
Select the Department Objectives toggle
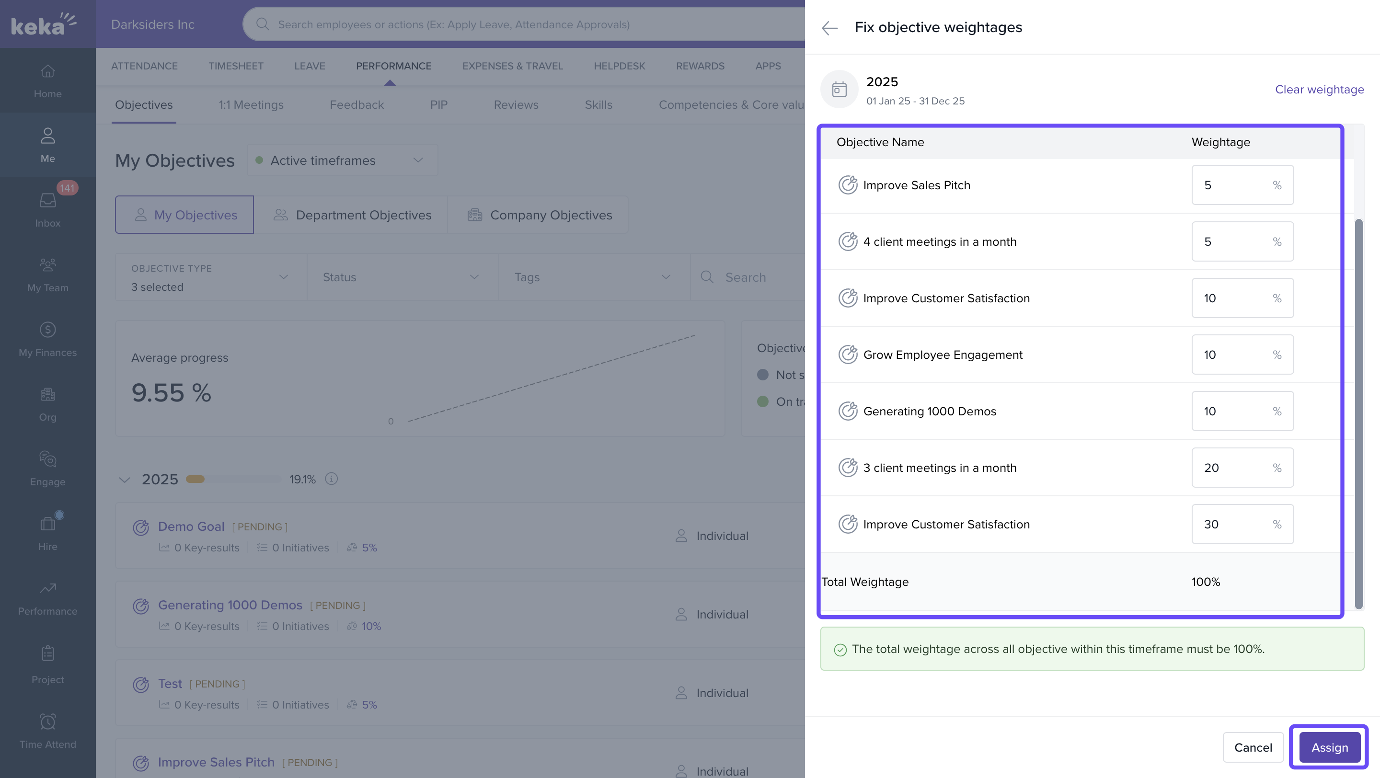[x=351, y=215]
